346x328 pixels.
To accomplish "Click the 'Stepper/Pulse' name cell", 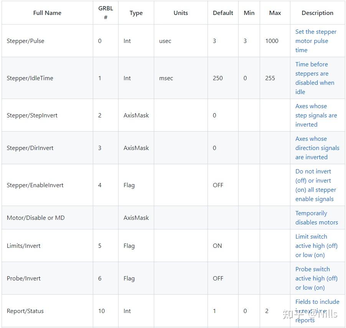I will [25, 41].
